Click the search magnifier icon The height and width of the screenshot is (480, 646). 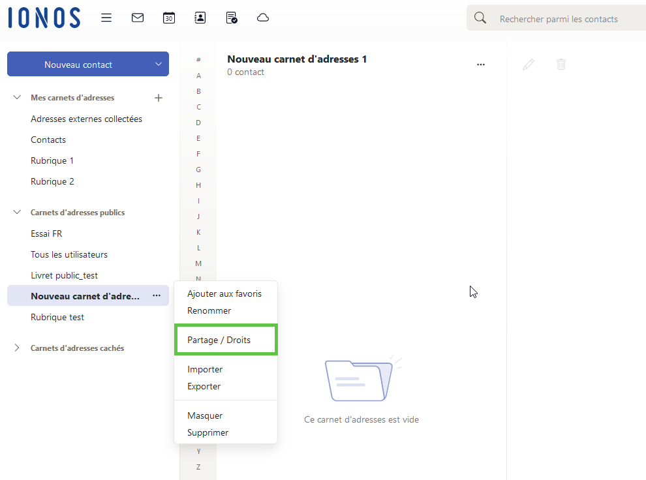480,18
